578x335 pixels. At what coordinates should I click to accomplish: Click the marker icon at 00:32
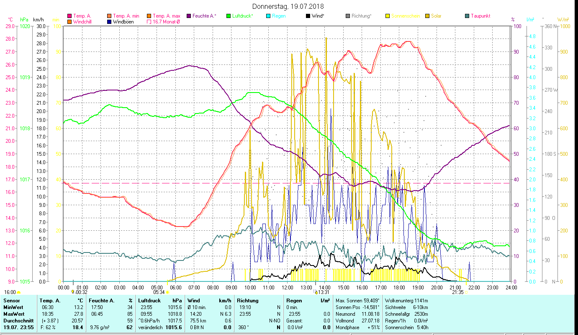point(73,291)
